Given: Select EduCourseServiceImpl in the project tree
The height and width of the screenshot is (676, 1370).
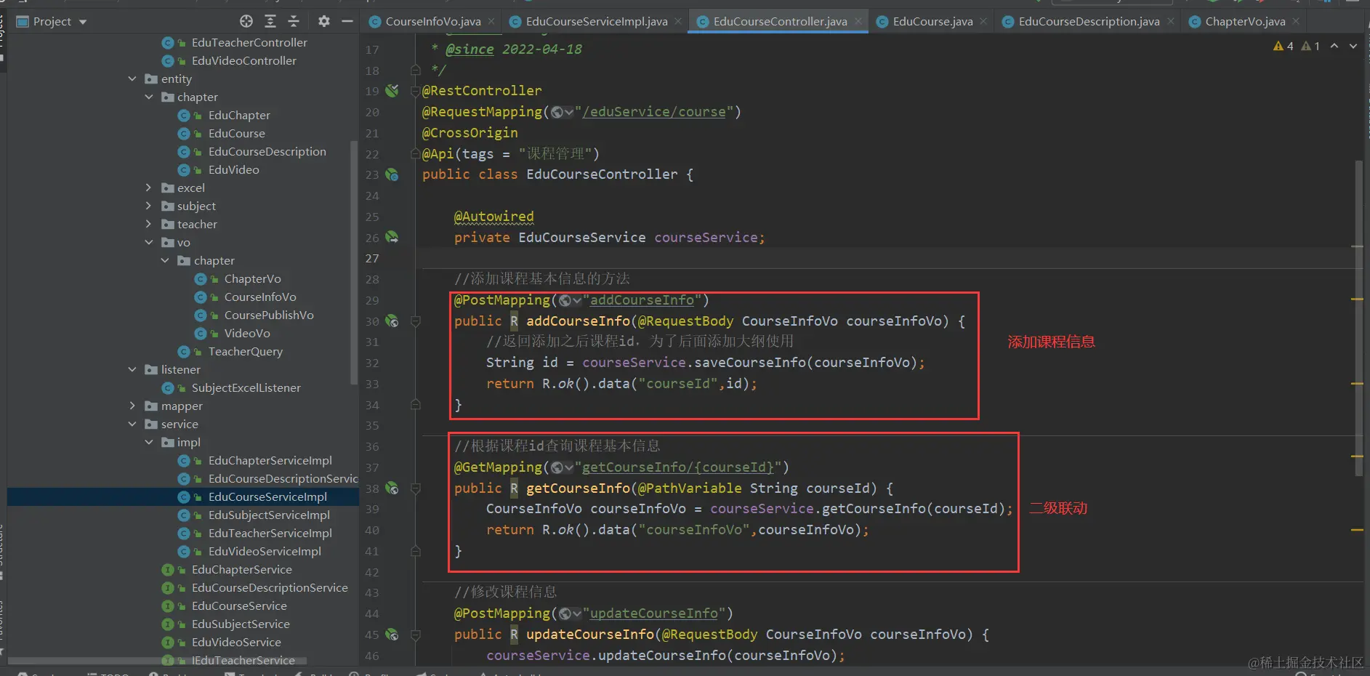Looking at the screenshot, I should pyautogui.click(x=267, y=496).
